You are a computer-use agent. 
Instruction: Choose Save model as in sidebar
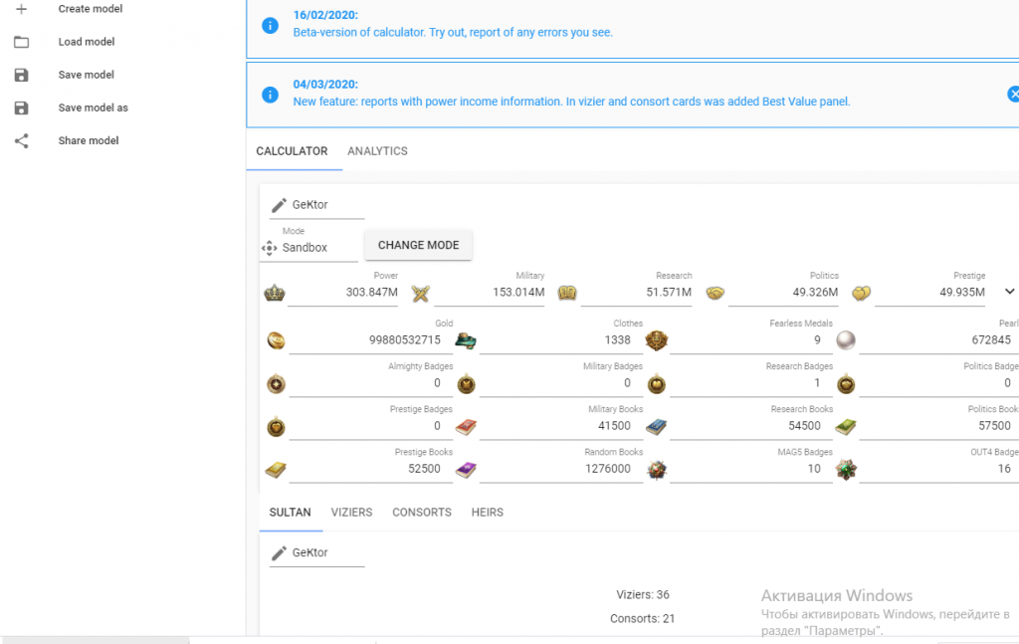point(93,107)
